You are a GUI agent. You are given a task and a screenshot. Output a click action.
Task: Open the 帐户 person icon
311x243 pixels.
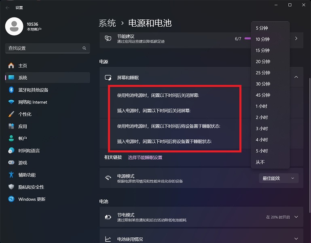(11, 138)
